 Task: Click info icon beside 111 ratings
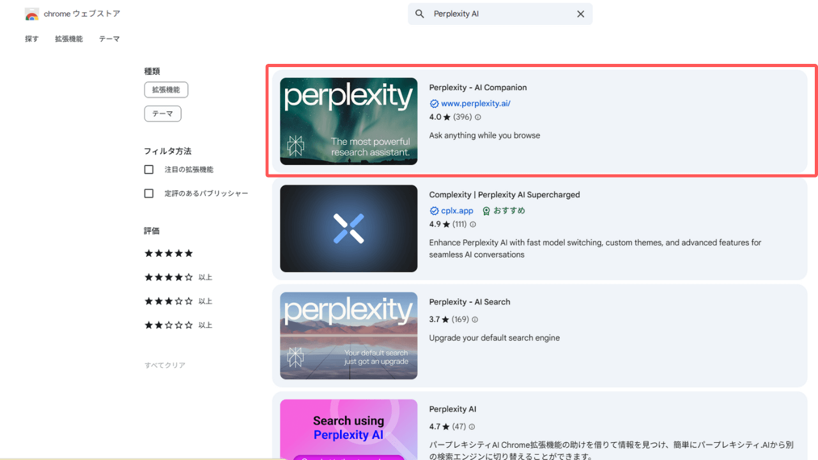click(473, 225)
